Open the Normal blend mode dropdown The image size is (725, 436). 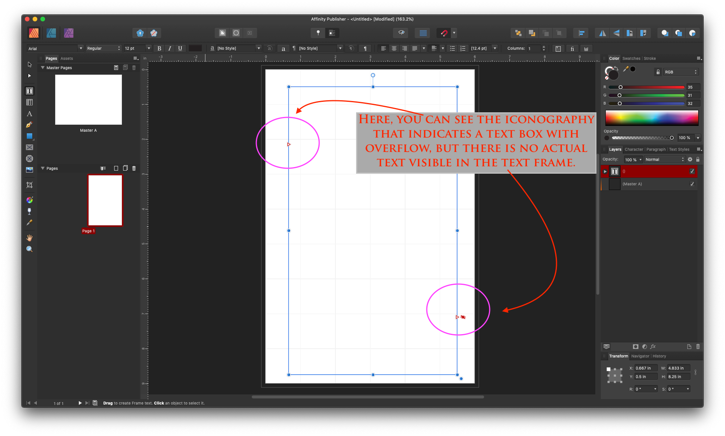(664, 159)
